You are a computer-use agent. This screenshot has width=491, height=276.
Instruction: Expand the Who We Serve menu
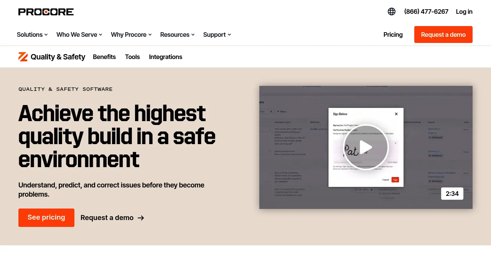click(79, 34)
